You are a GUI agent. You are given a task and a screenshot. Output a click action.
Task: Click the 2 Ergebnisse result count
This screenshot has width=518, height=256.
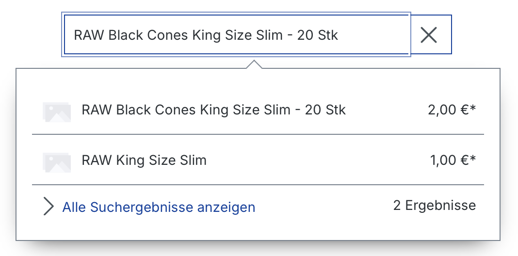tap(435, 206)
